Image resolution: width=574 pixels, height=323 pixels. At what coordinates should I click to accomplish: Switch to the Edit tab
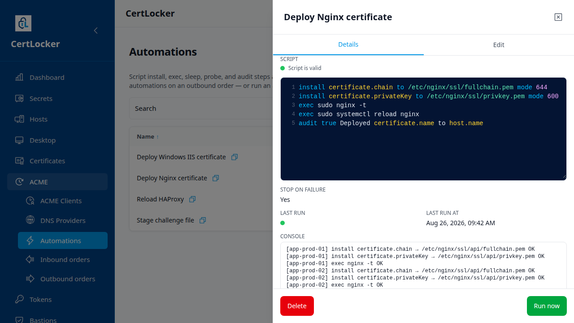coord(499,45)
